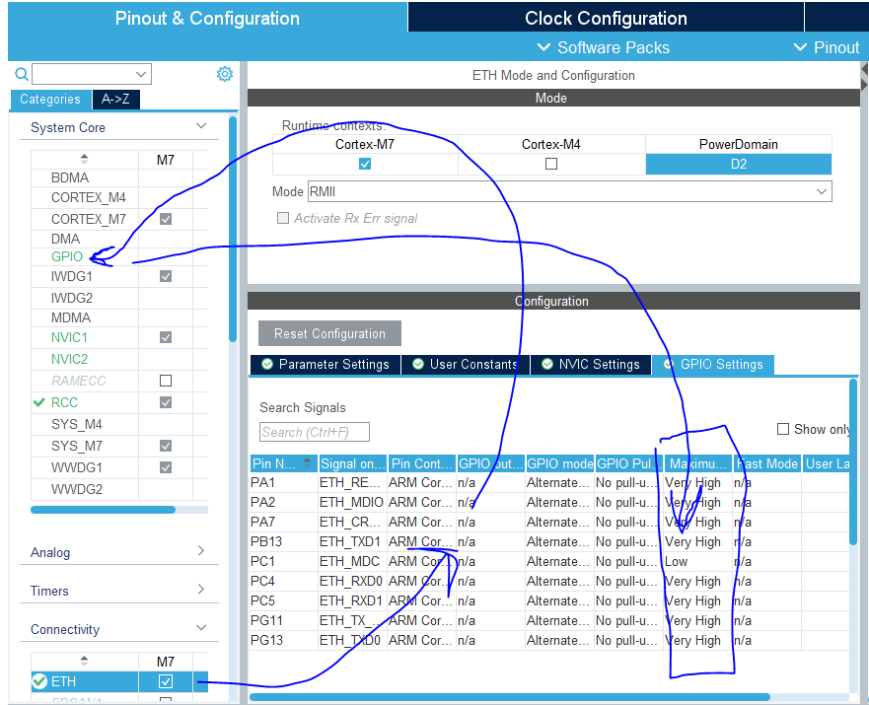Select MDMA in the System Core list

[71, 317]
